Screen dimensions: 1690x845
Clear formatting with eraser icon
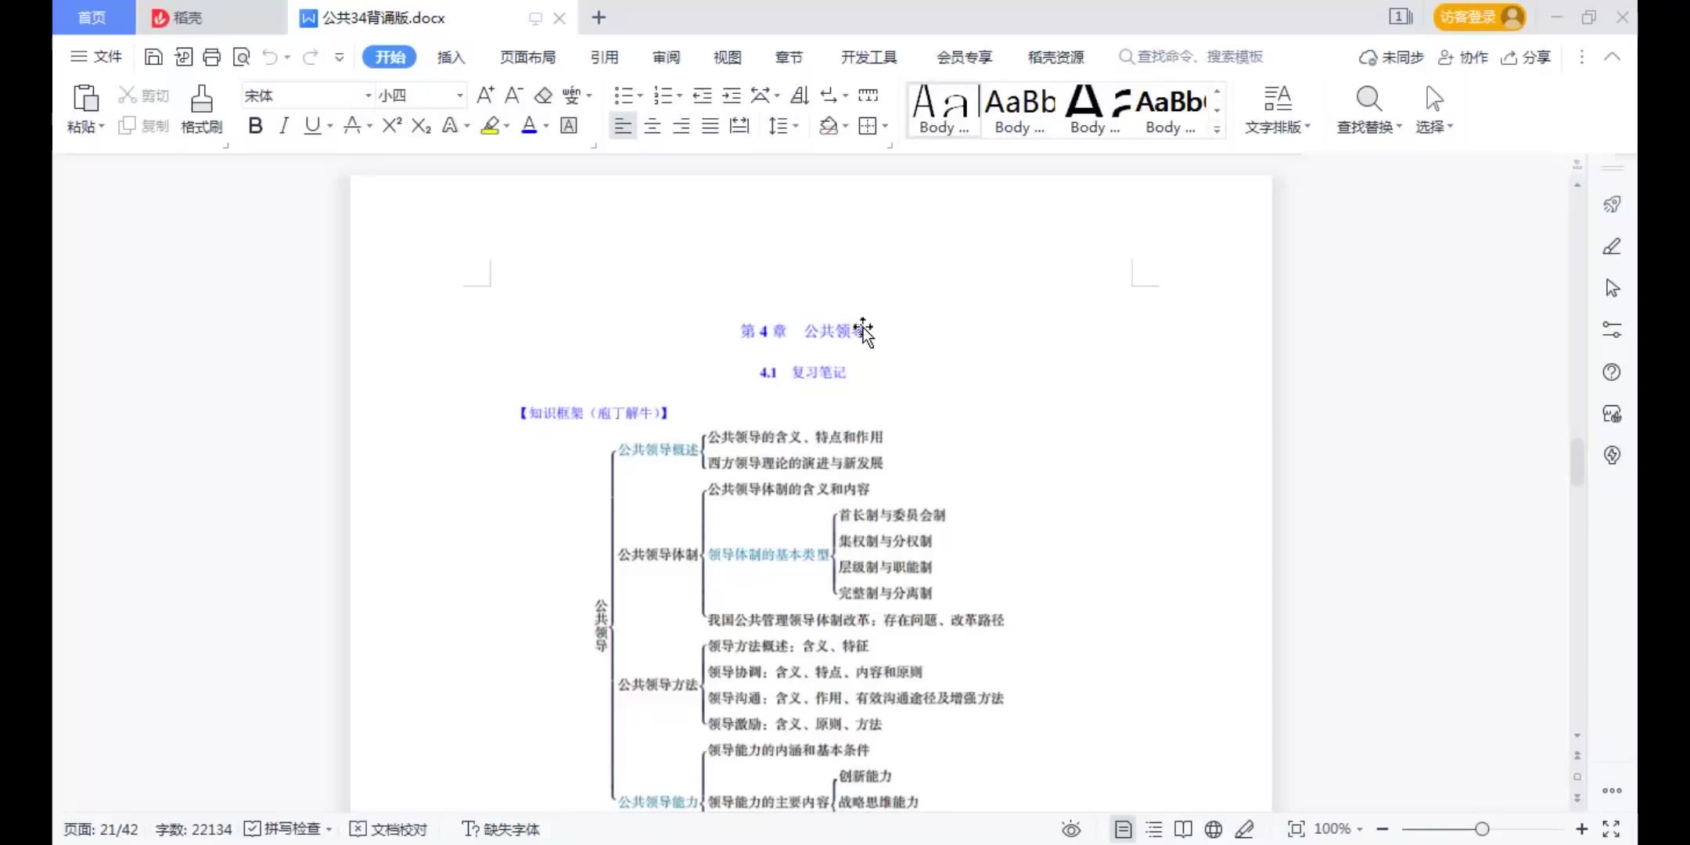point(543,95)
